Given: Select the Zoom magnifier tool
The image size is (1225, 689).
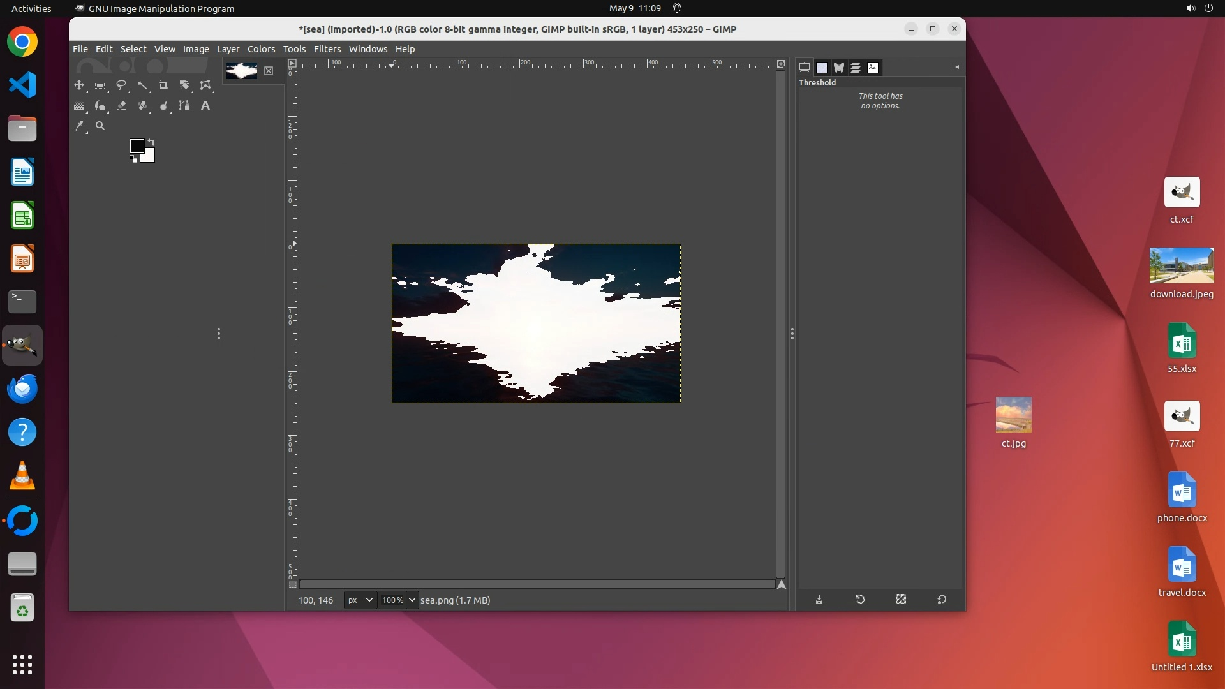Looking at the screenshot, I should [100, 126].
